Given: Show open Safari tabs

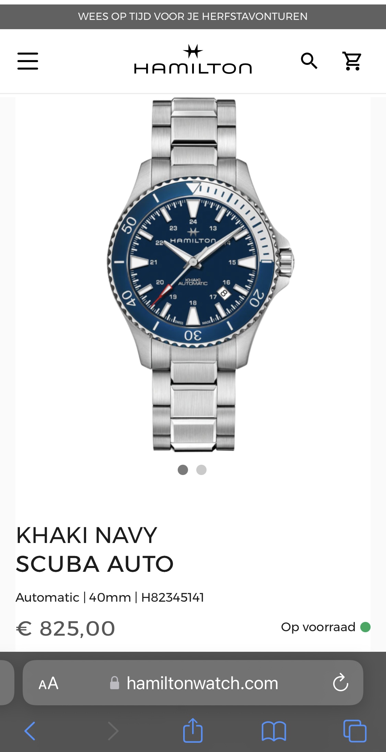Looking at the screenshot, I should 355,731.
